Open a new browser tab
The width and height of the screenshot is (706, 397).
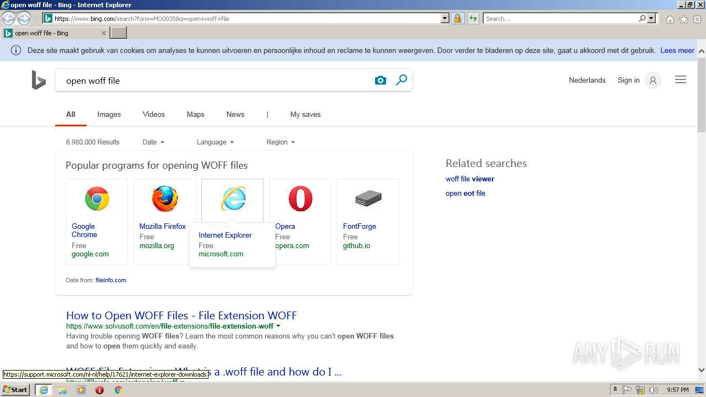[119, 33]
